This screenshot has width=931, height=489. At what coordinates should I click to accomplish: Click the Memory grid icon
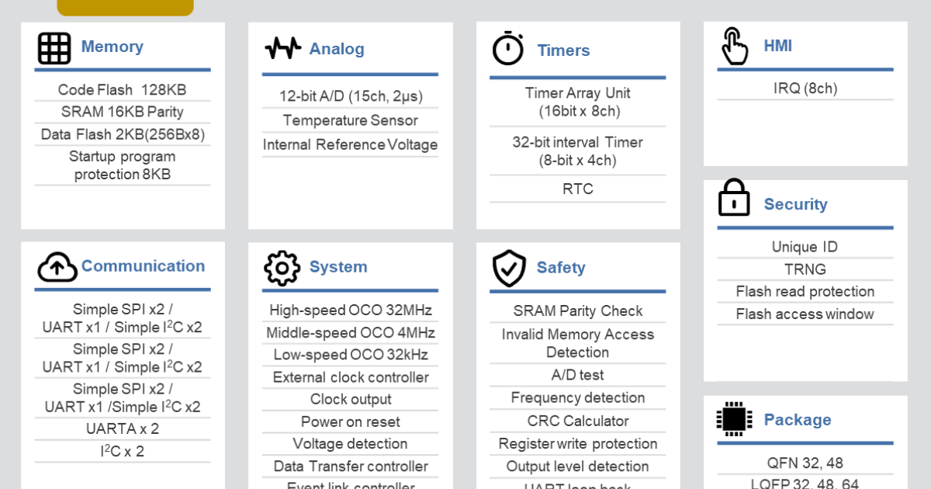tap(54, 48)
